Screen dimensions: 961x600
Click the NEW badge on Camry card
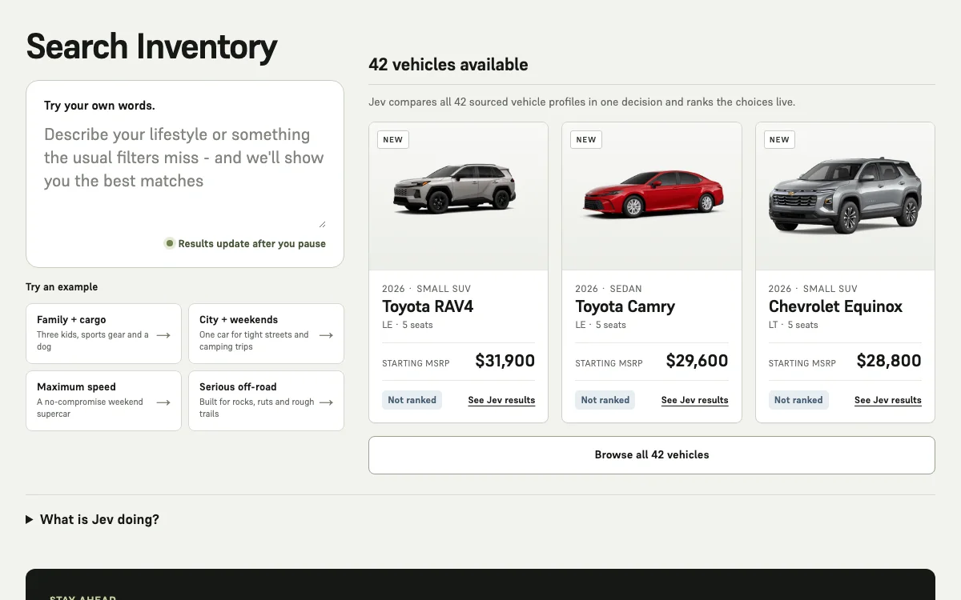pyautogui.click(x=586, y=139)
